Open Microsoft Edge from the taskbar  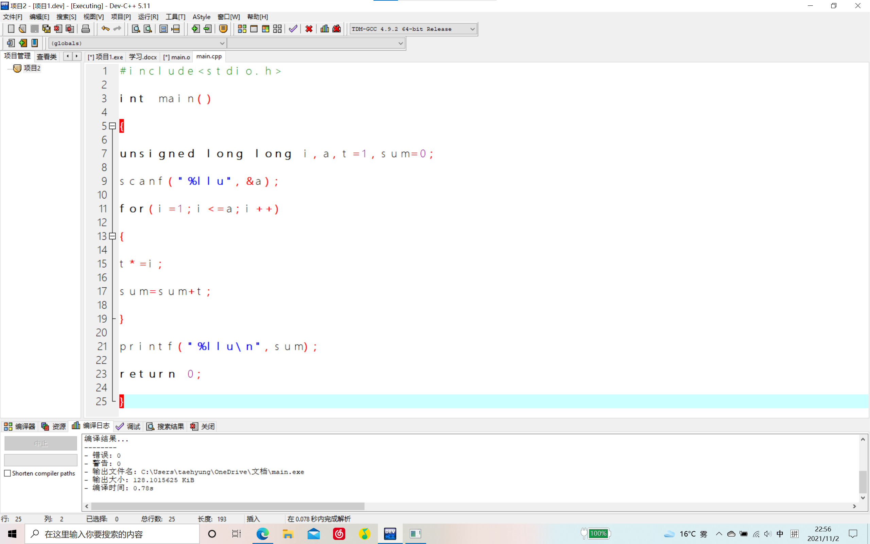262,533
